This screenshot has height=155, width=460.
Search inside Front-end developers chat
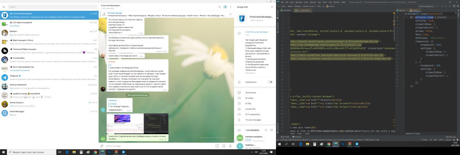tap(220, 7)
